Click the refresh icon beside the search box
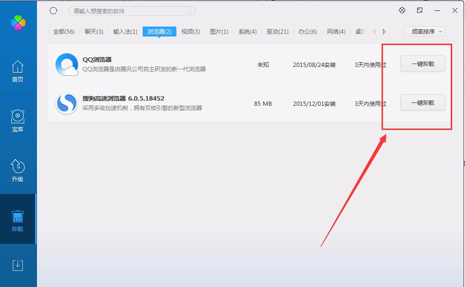The width and height of the screenshot is (465, 287). pos(54,11)
